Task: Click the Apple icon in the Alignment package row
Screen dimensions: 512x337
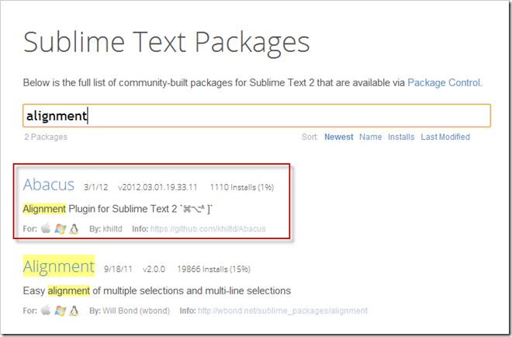Action: click(44, 311)
